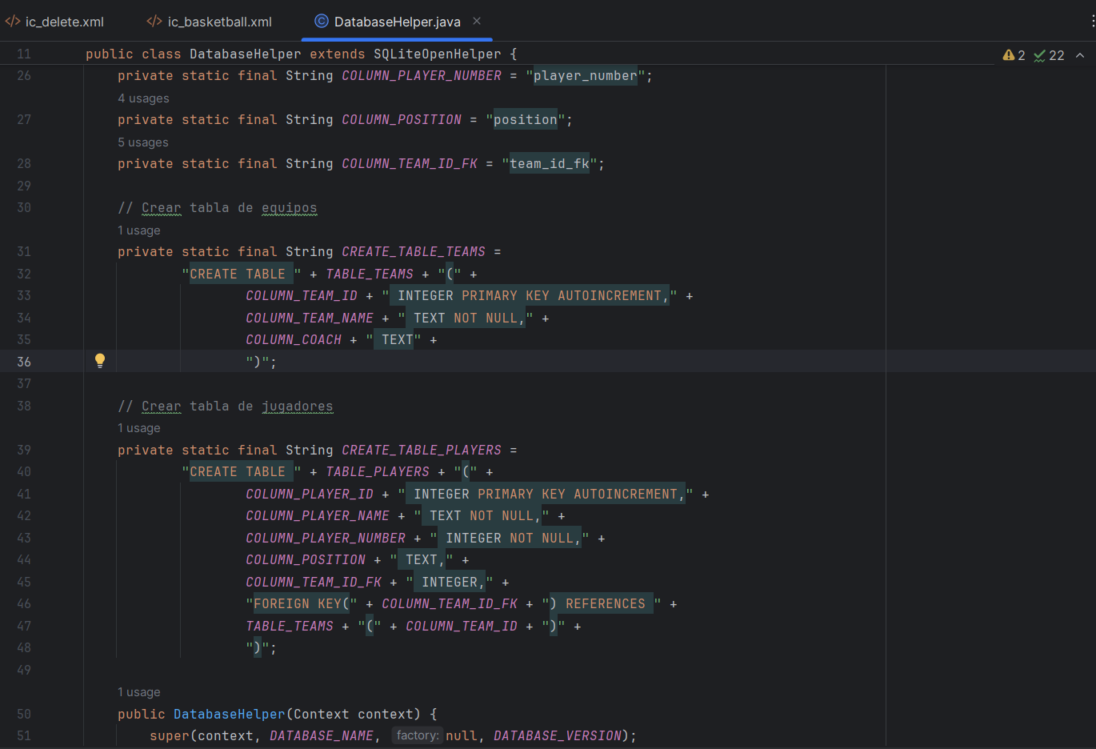Click the 1 usage hint above CREATE_TABLE_PLAYERS
This screenshot has height=749, width=1096.
(x=139, y=428)
